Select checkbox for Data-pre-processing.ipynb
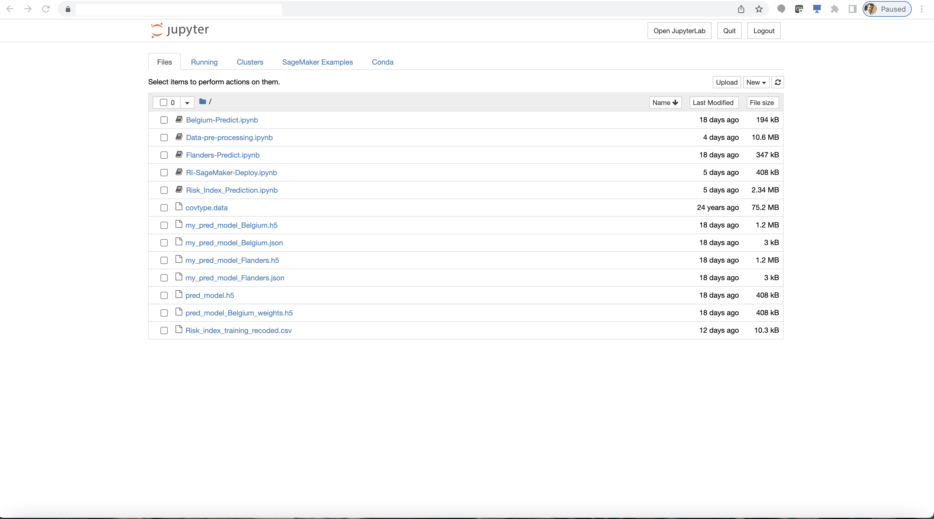This screenshot has height=519, width=934. coord(164,138)
